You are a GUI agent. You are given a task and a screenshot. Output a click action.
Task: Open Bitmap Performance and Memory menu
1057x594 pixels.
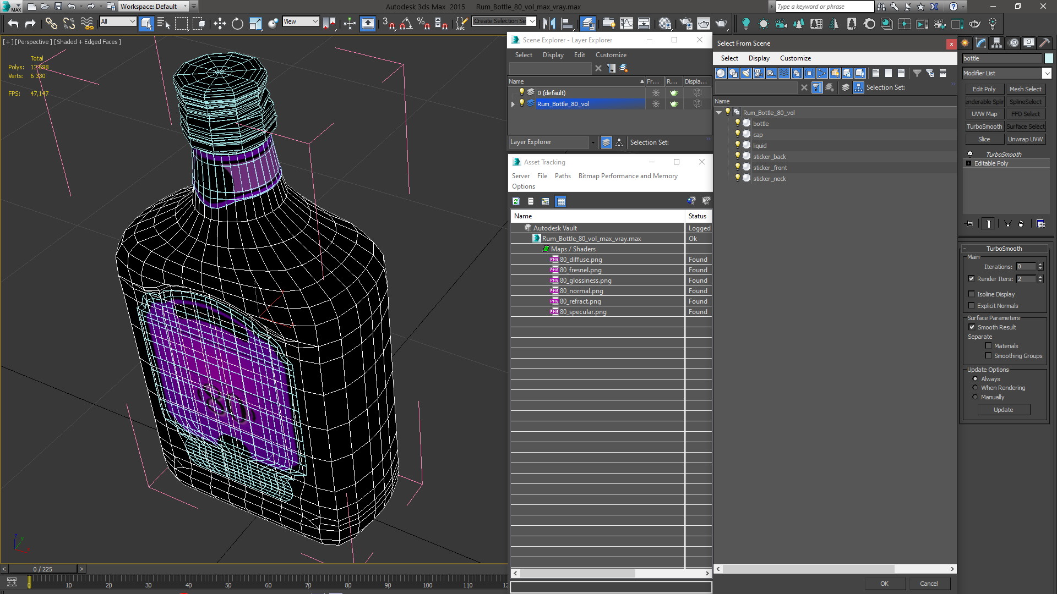click(x=628, y=176)
